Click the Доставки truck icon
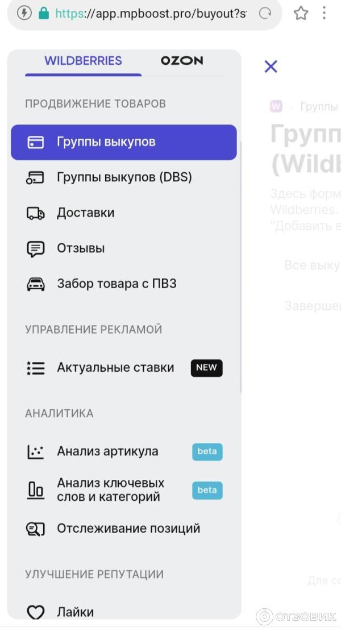Viewport: 341px width, 631px height. [35, 213]
